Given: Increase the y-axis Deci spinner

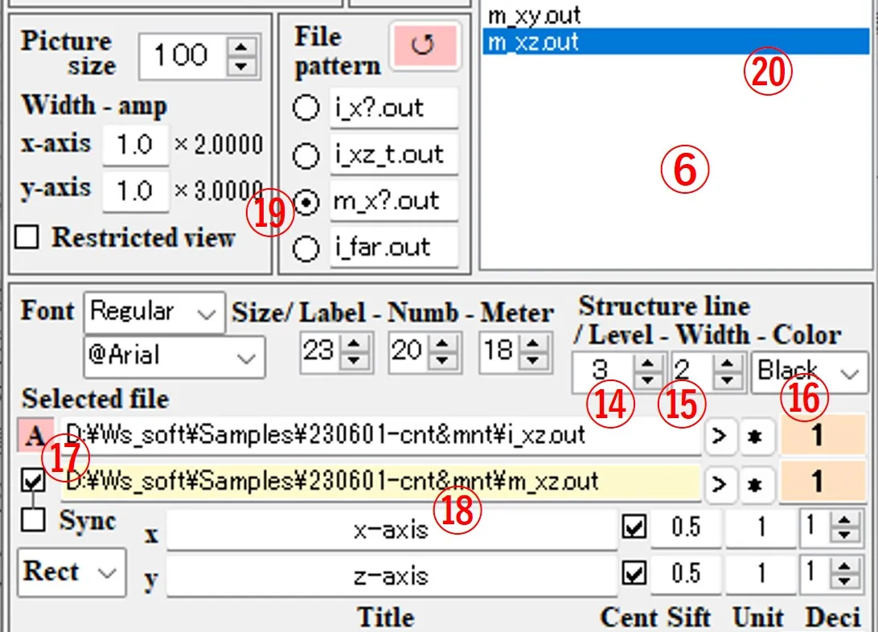Looking at the screenshot, I should (x=844, y=567).
